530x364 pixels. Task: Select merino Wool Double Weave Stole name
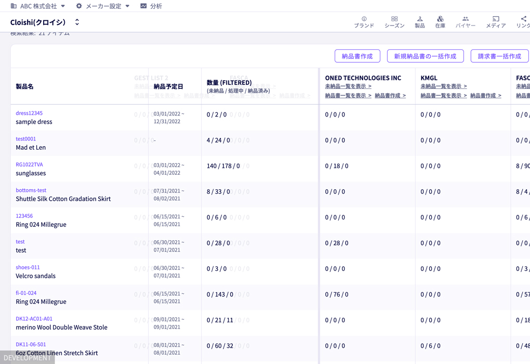[x=61, y=328]
